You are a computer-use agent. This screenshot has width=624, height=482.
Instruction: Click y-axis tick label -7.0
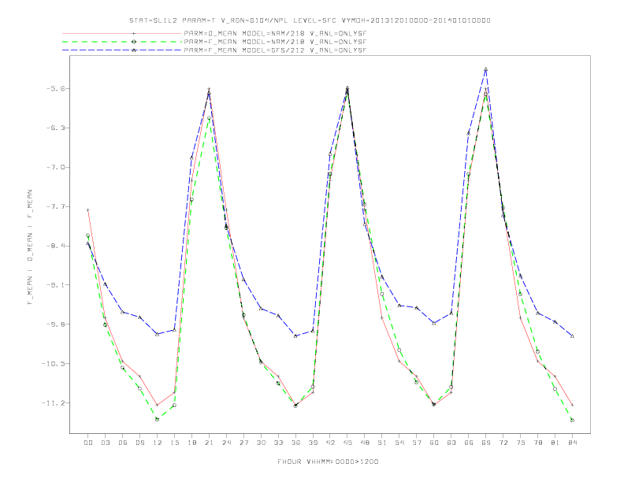click(x=54, y=168)
